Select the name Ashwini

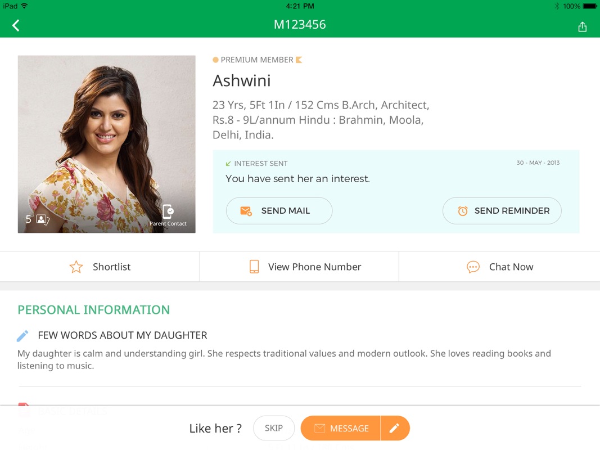point(241,80)
